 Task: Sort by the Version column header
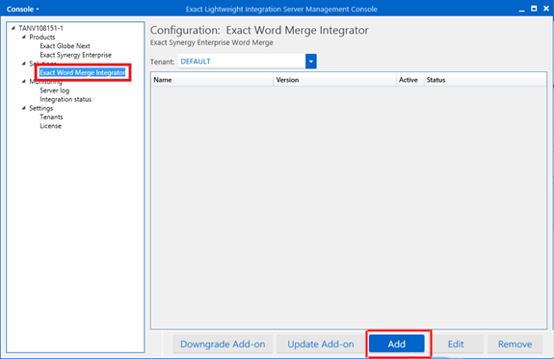[335, 80]
